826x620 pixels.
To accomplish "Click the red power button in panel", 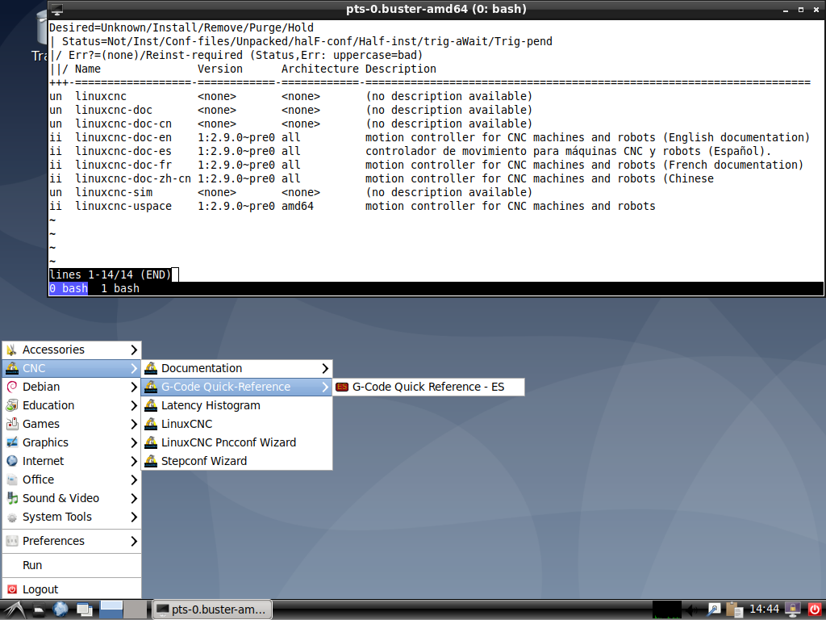I will tap(815, 610).
